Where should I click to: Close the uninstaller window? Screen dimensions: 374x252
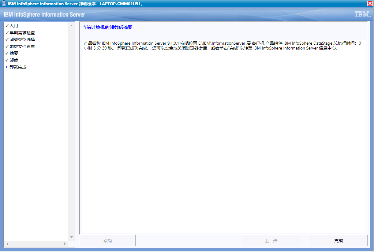[370, 3]
